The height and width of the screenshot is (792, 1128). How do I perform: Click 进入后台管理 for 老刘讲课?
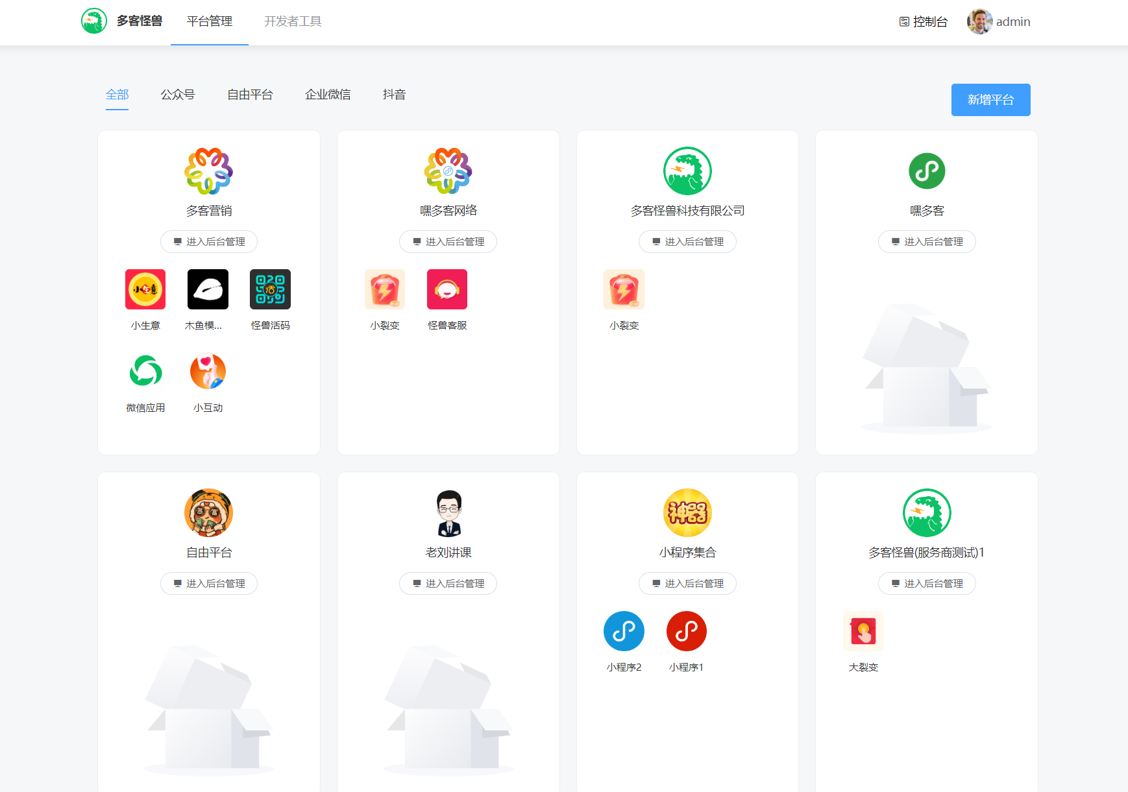pyautogui.click(x=448, y=583)
